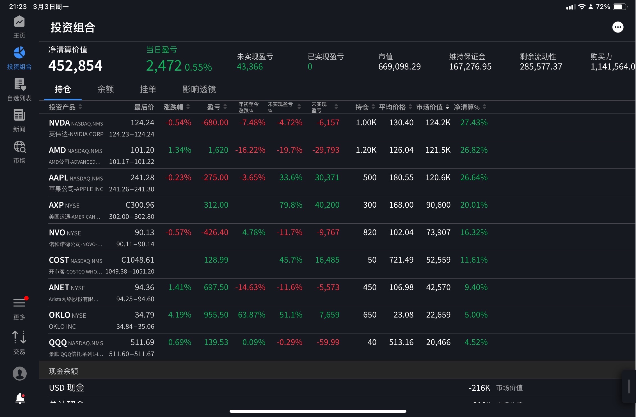Open the three-dot options menu
Image resolution: width=636 pixels, height=417 pixels.
pos(617,27)
